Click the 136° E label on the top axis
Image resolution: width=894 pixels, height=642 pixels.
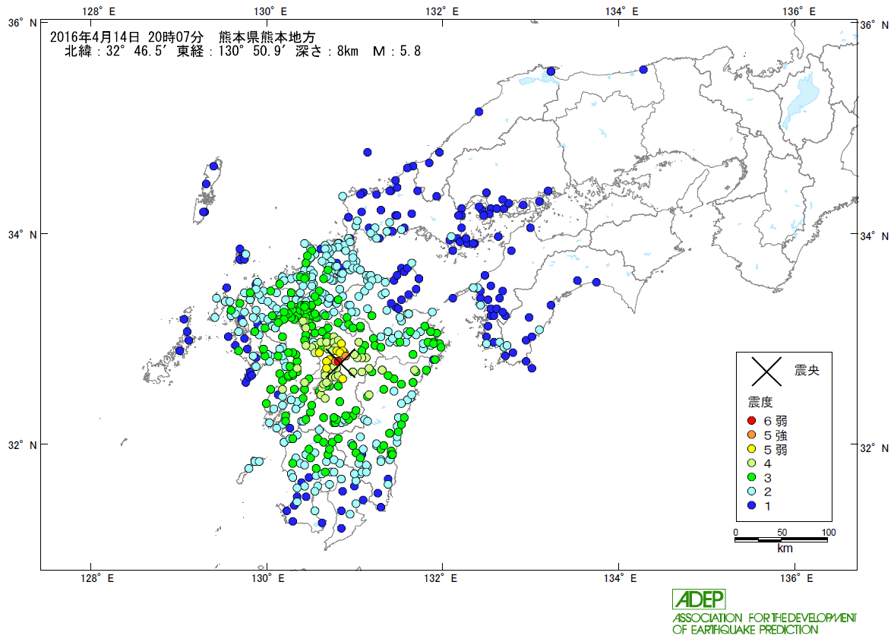tap(799, 11)
